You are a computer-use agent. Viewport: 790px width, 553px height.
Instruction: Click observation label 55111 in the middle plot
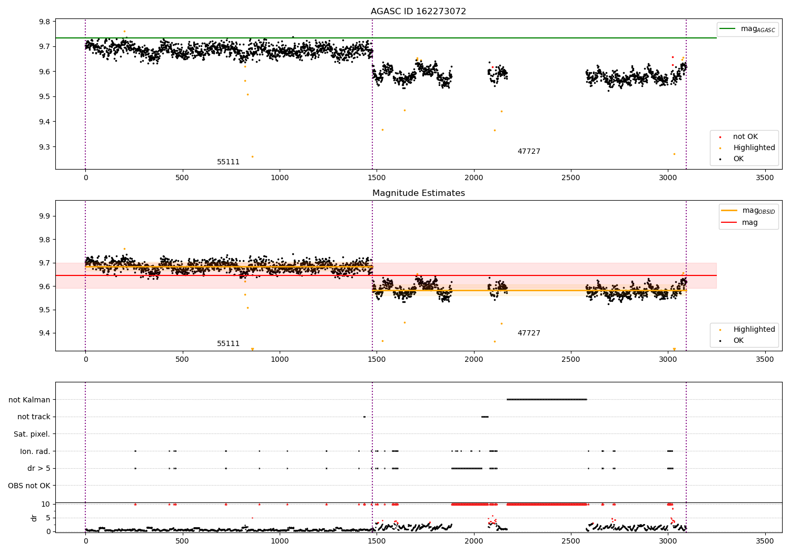(x=228, y=344)
